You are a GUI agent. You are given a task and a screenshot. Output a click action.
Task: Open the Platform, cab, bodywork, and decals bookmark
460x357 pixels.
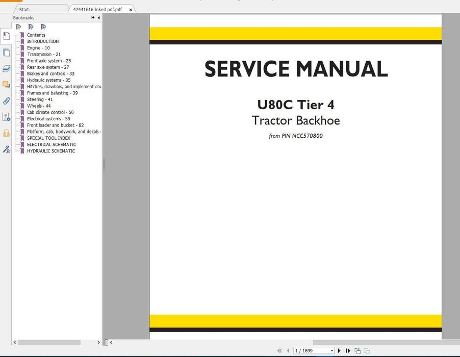click(x=64, y=132)
